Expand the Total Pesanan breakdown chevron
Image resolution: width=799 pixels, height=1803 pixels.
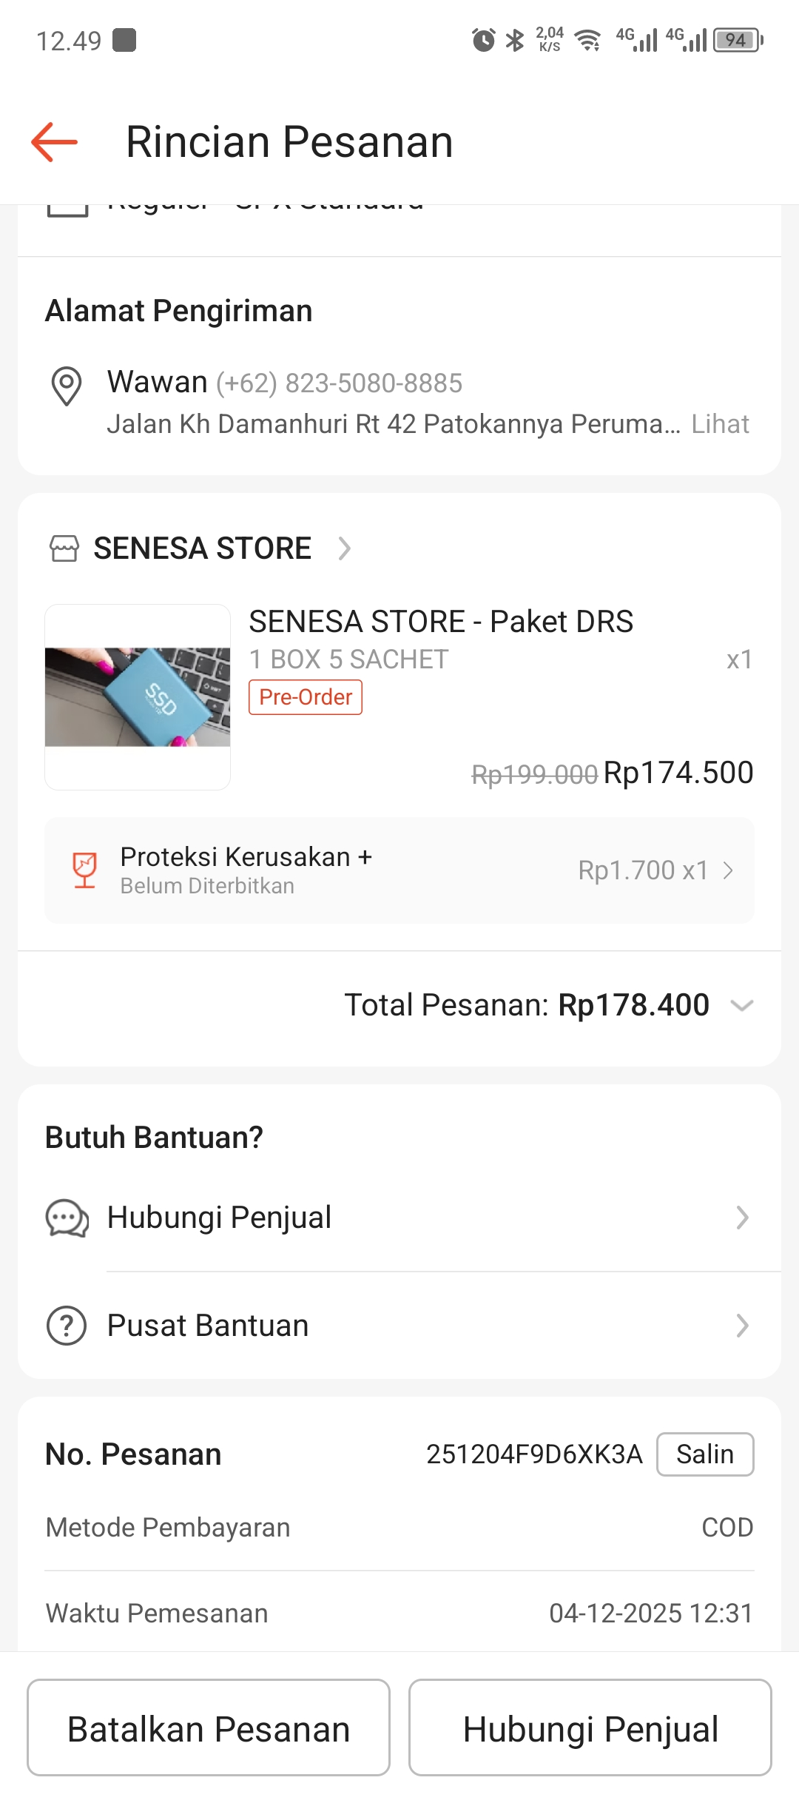[x=741, y=1005]
